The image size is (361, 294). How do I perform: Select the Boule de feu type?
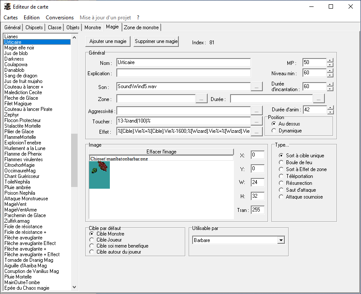281,162
